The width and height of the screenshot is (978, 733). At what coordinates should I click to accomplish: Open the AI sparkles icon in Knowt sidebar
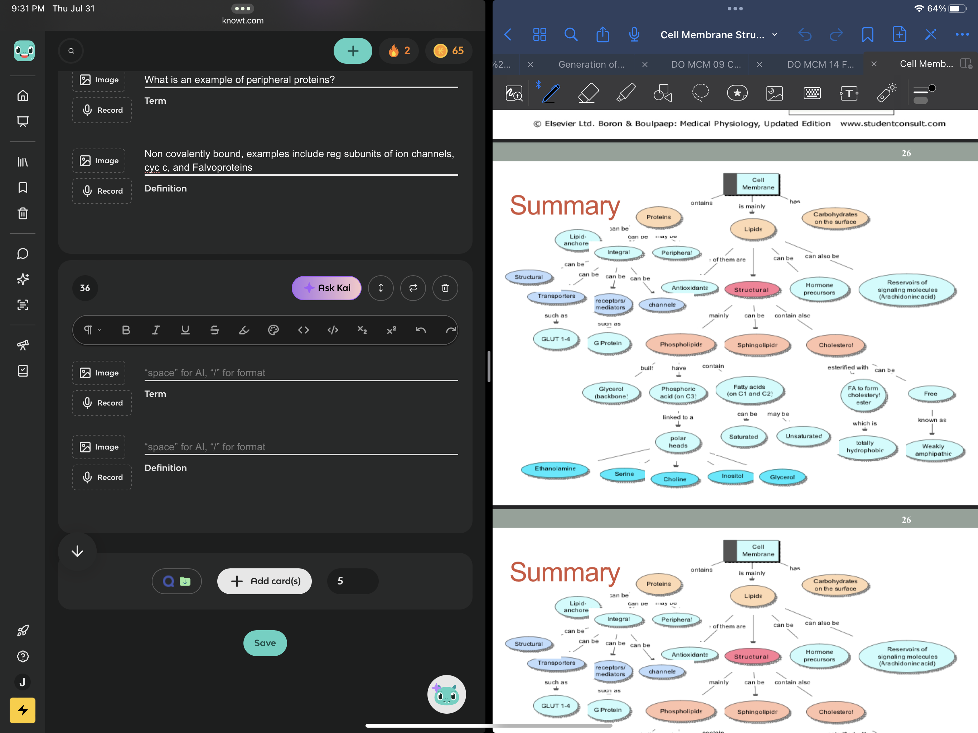pos(23,279)
